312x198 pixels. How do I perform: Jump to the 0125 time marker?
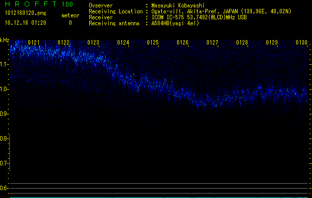[x=153, y=43]
